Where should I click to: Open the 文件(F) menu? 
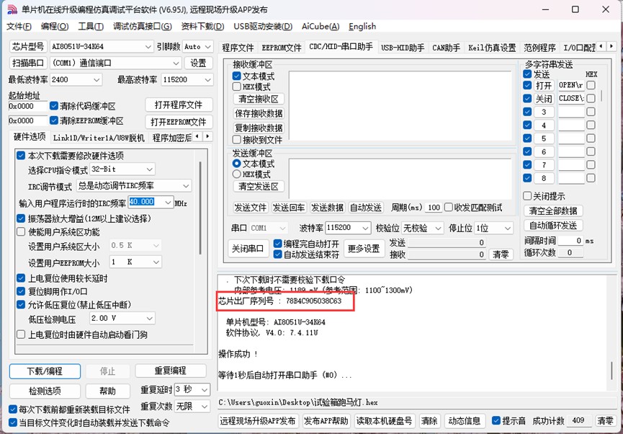point(19,27)
